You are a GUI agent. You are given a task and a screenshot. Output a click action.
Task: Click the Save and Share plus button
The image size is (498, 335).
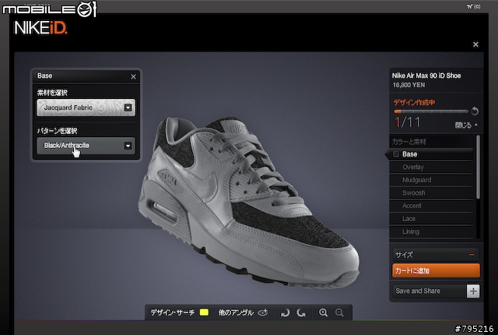coord(473,291)
